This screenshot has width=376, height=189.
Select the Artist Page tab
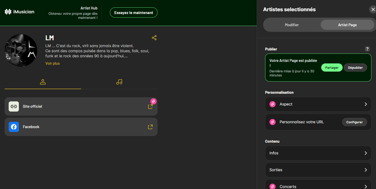click(x=347, y=25)
